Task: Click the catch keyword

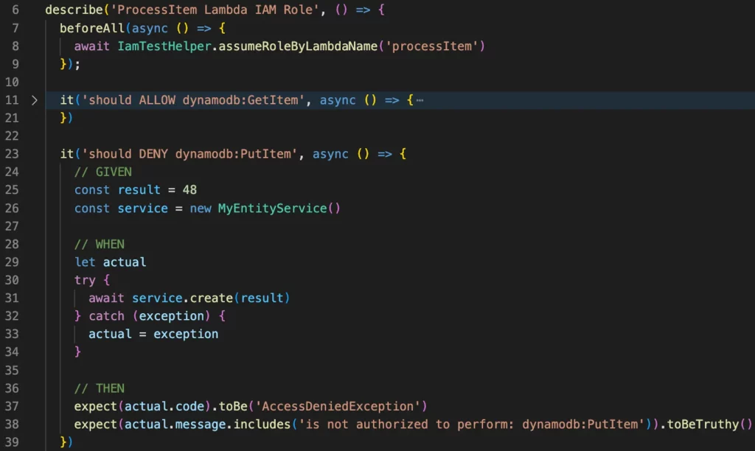Action: [x=107, y=316]
